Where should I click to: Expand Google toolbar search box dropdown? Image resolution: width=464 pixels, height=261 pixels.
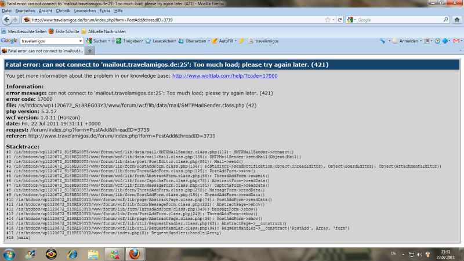tap(80, 41)
